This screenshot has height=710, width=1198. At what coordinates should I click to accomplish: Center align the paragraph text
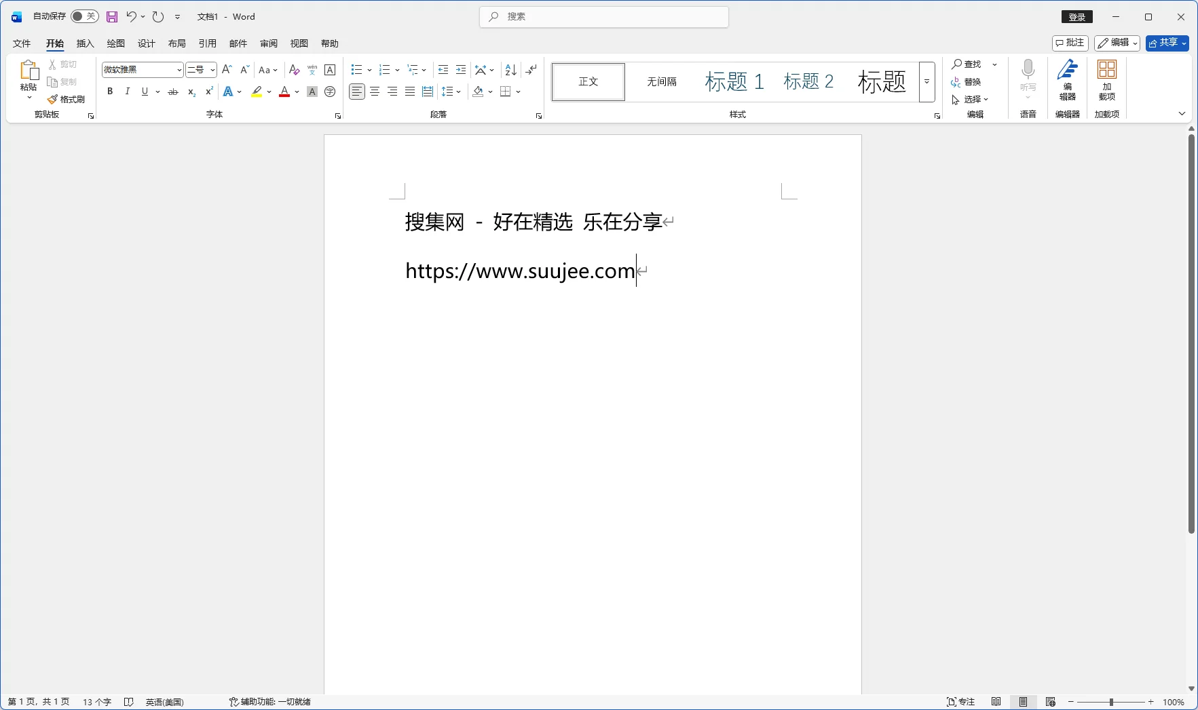coord(375,92)
